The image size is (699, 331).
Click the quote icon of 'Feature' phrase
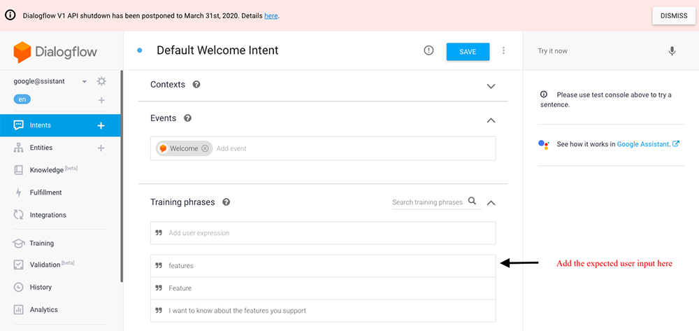[158, 288]
